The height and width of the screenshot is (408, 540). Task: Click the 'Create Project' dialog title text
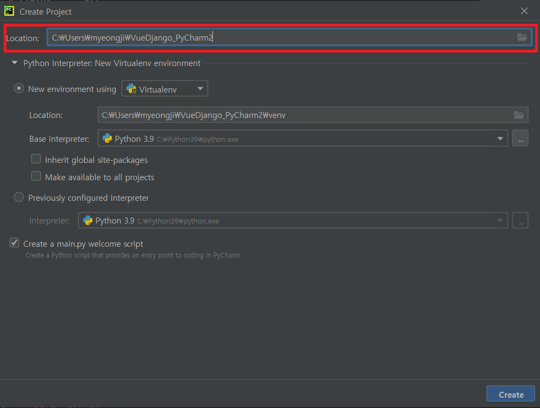click(45, 12)
